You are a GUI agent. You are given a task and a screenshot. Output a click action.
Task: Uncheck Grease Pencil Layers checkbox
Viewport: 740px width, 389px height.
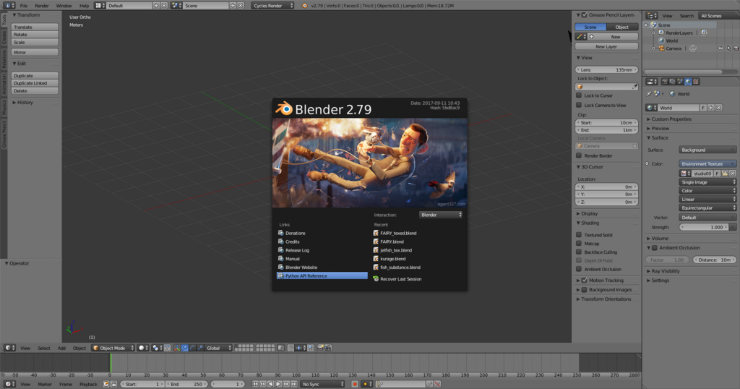584,15
